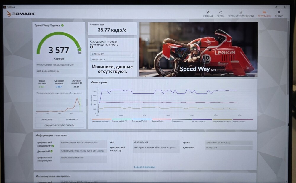This screenshot has width=296, height=183.
Task: Click green checkmark beside Speed Way Оценка
Action: (62, 25)
